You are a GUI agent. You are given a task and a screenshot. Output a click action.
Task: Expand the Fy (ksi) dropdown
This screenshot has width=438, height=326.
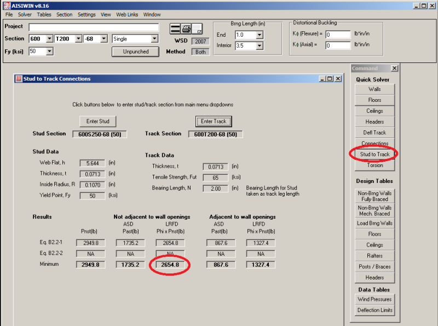tap(50, 51)
